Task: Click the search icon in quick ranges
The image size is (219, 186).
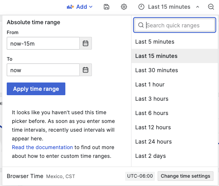Action: 141,25
